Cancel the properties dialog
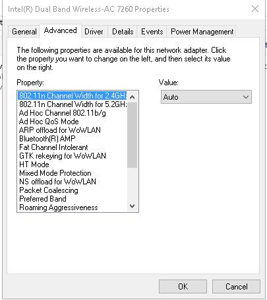Viewport: 267px width, 300px height. tap(236, 286)
